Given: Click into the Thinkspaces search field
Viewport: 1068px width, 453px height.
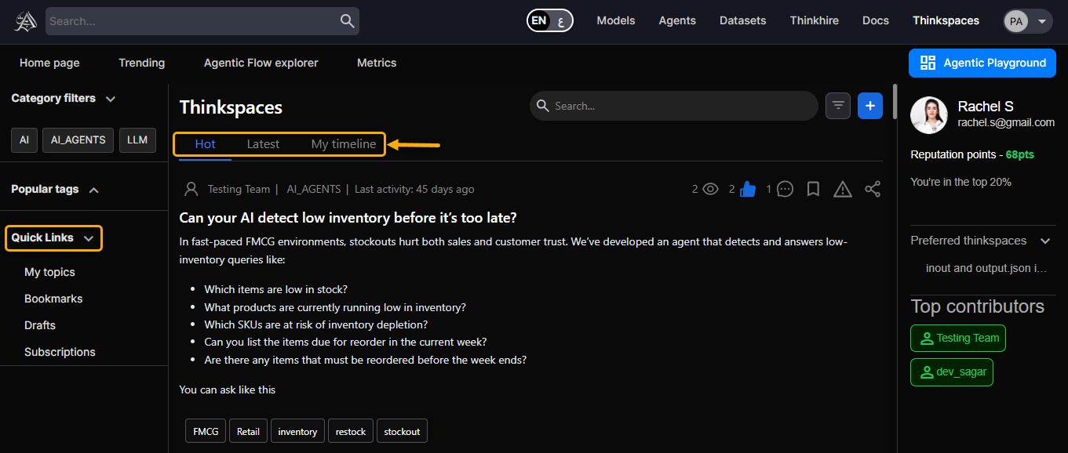Looking at the screenshot, I should pos(683,106).
